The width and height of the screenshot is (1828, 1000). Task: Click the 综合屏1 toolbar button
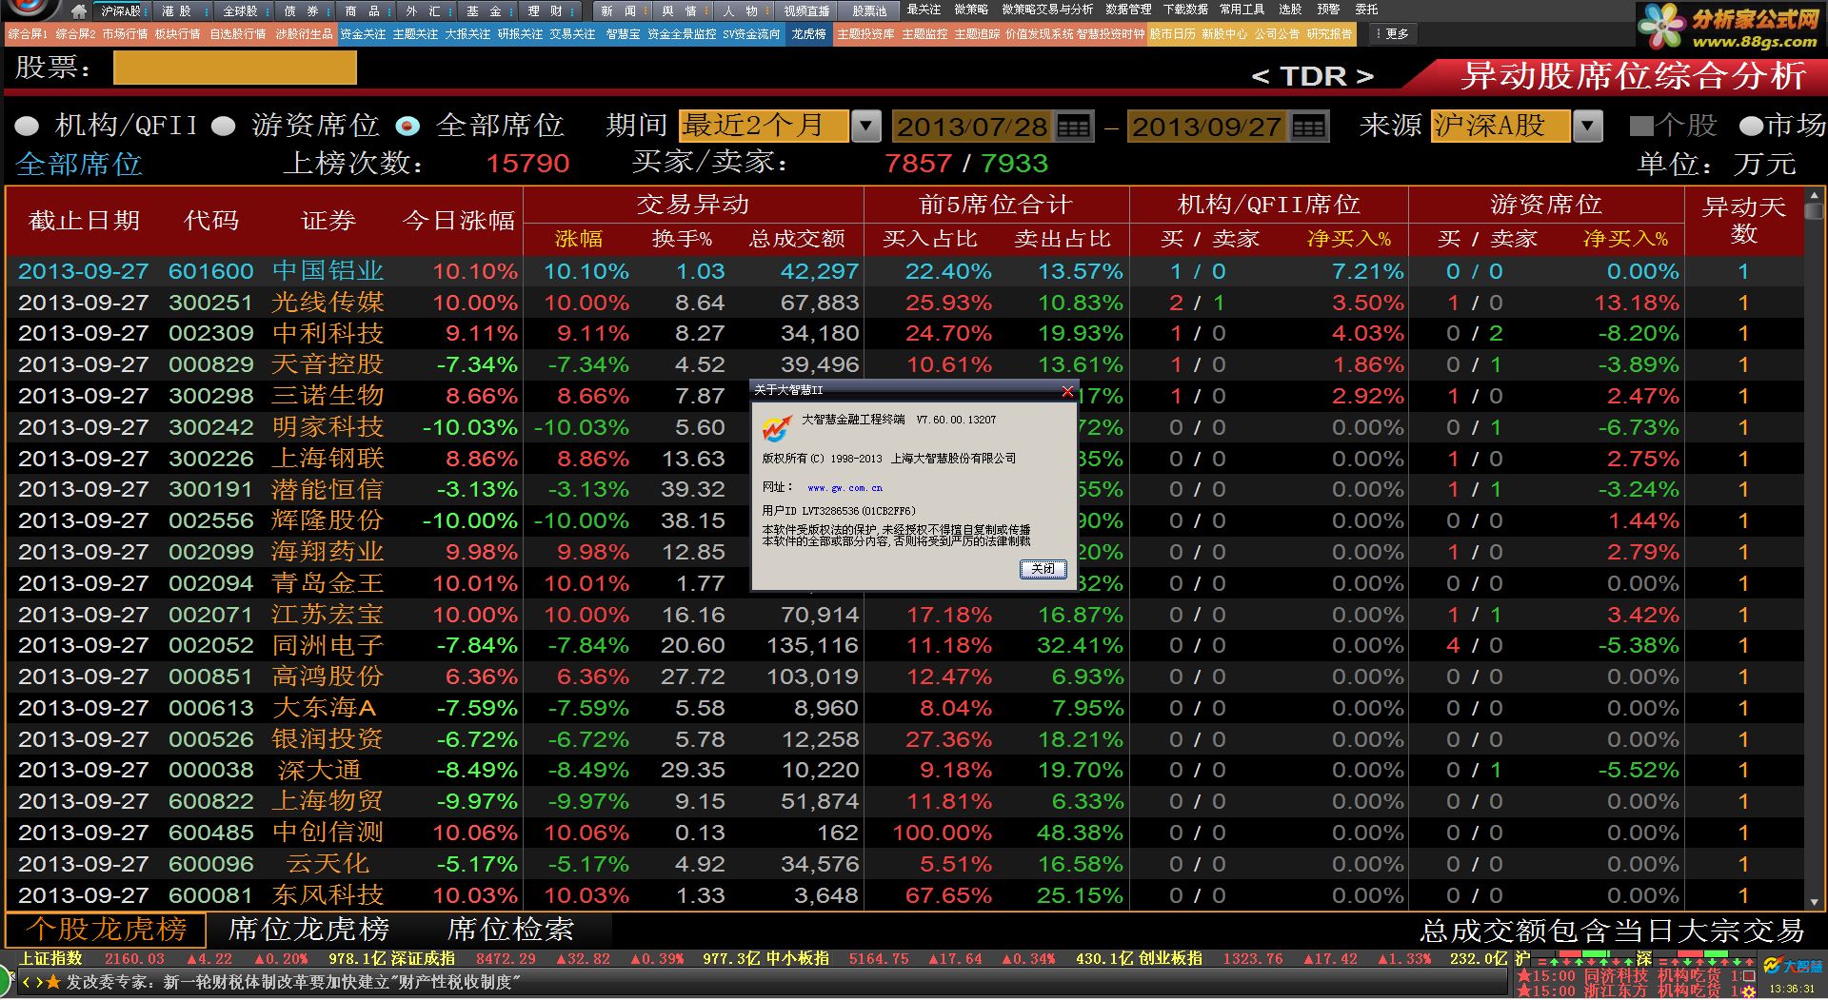(28, 34)
